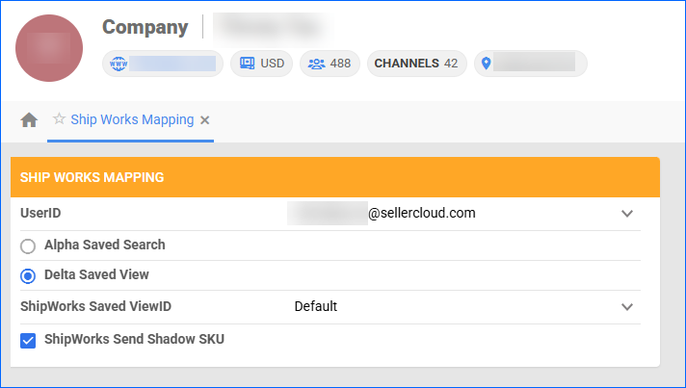Click the sellercloud.com UserID email field
The image size is (686, 388).
point(385,214)
